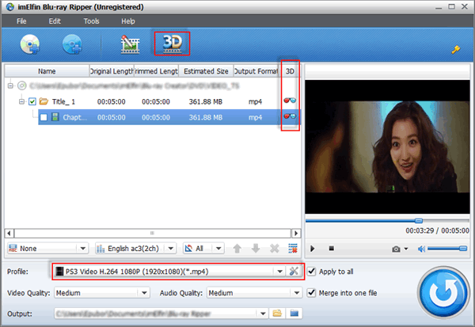Click the volume slider handle
Image resolution: width=475 pixels, height=327 pixels.
click(463, 249)
